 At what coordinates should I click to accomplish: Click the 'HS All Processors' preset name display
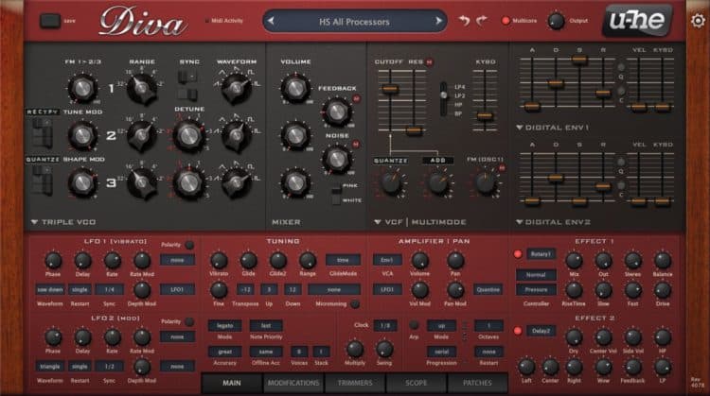pos(354,21)
